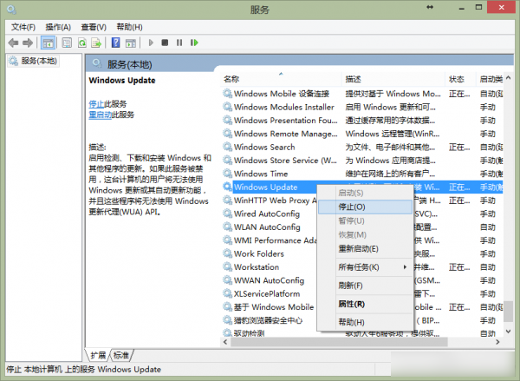Click the horizontal scrollbar left arrow
The height and width of the screenshot is (381, 520).
225,342
